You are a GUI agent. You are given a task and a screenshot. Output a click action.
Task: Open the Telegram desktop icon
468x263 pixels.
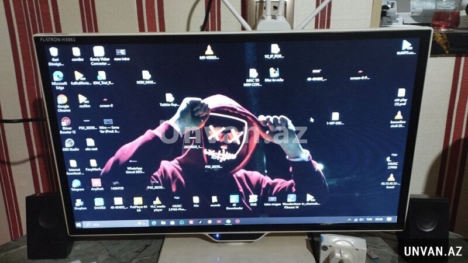tap(77, 185)
